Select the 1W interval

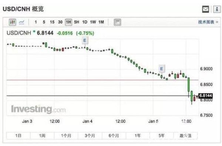pos(93,22)
